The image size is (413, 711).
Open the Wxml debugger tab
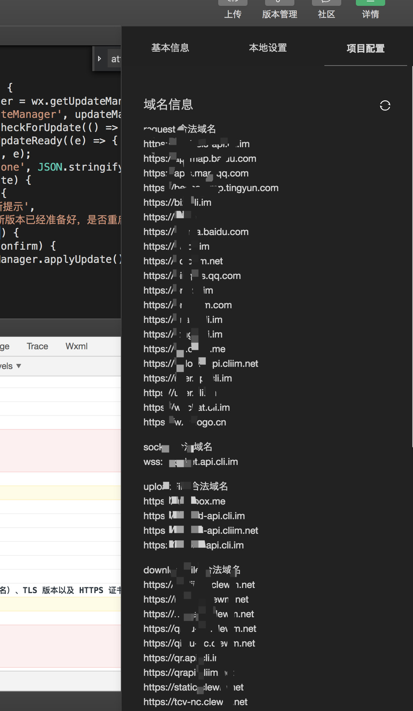pyautogui.click(x=77, y=346)
